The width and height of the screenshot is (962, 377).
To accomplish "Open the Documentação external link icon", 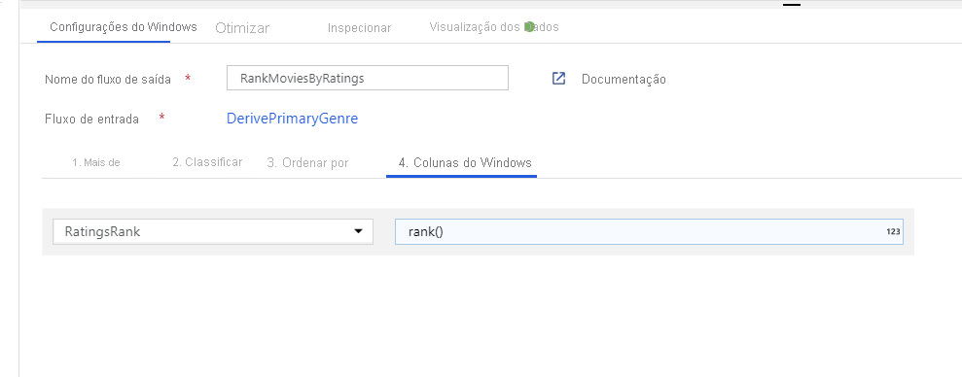I will point(558,79).
